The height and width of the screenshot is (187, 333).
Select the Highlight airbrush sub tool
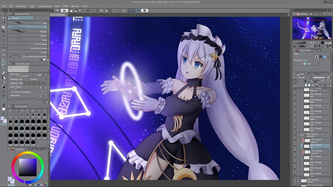pyautogui.click(x=27, y=31)
